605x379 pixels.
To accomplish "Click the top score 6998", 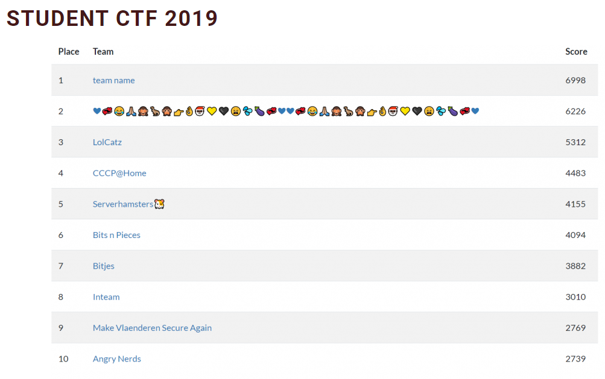I will coord(575,81).
